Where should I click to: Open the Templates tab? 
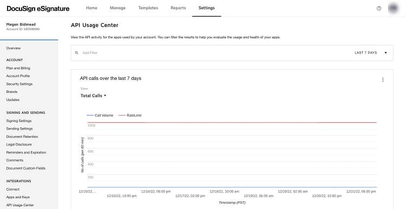coord(148,8)
